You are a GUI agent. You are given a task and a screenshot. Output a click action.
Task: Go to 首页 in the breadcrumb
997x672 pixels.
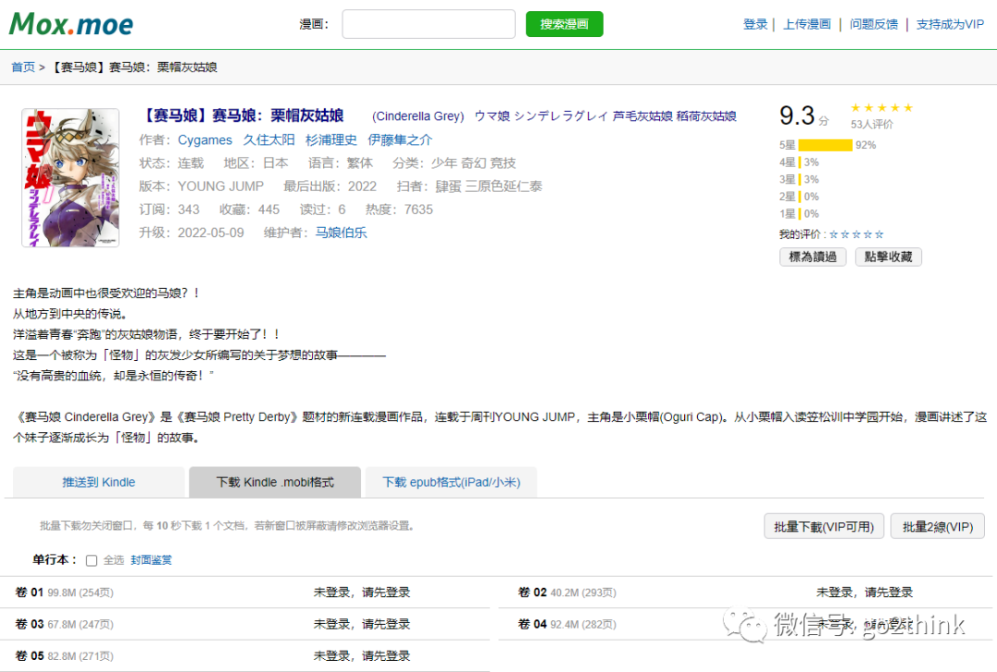pos(23,66)
